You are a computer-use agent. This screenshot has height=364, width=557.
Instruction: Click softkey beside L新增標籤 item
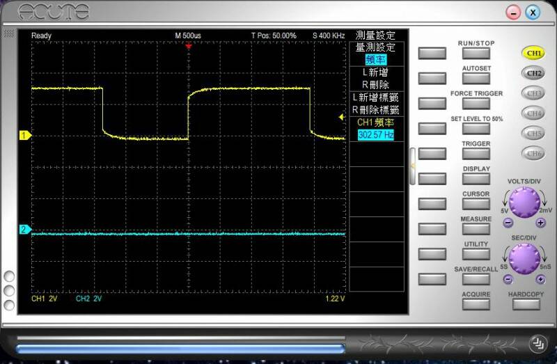pyautogui.click(x=432, y=103)
